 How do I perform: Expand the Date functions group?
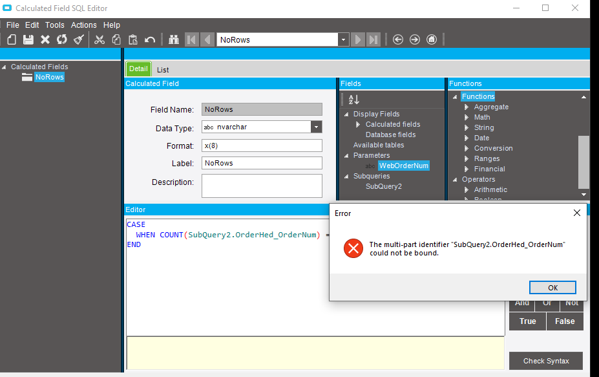tap(467, 138)
